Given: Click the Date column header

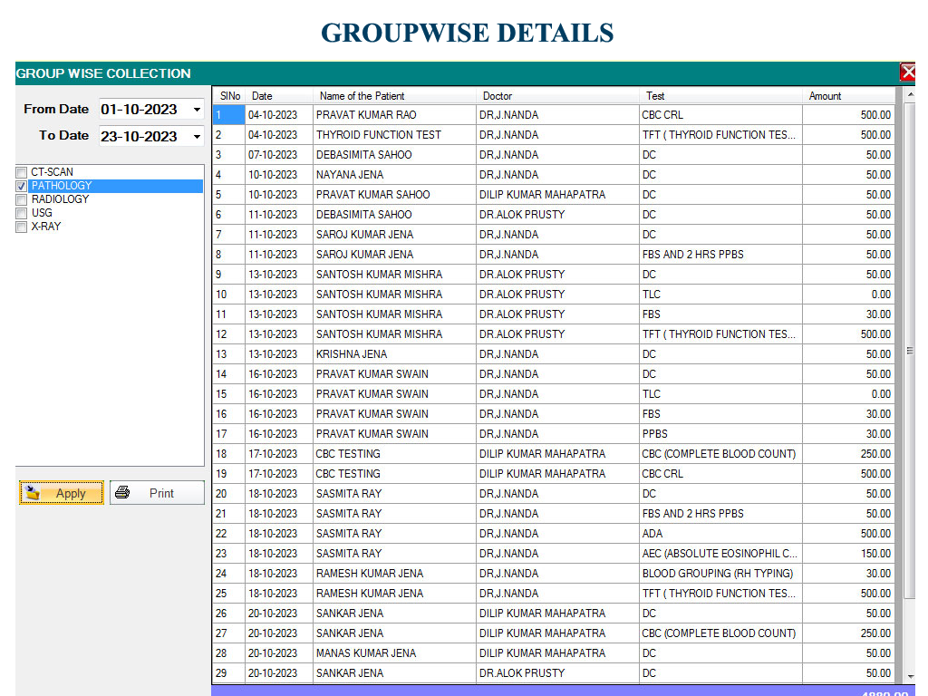Looking at the screenshot, I should tap(262, 96).
